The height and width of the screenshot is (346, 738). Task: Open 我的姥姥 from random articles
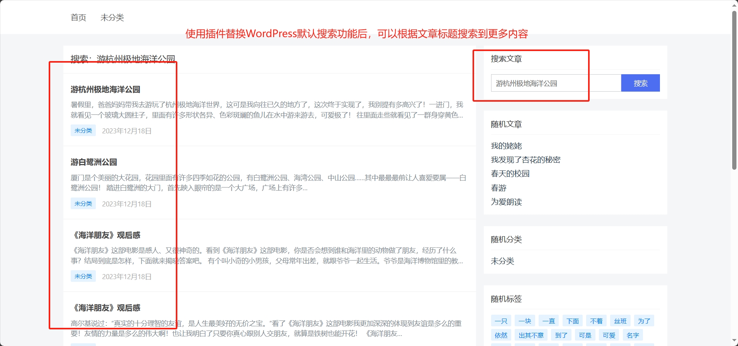point(506,146)
